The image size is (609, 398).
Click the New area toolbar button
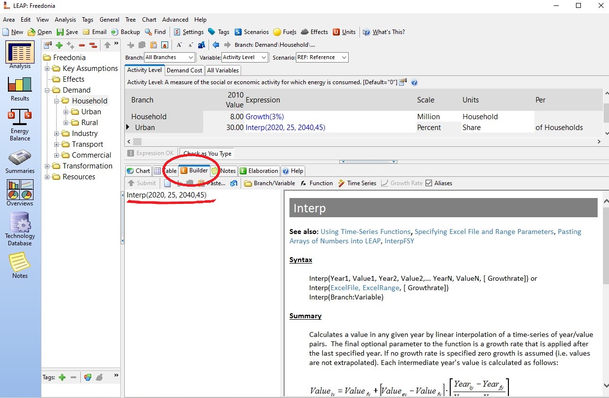13,32
